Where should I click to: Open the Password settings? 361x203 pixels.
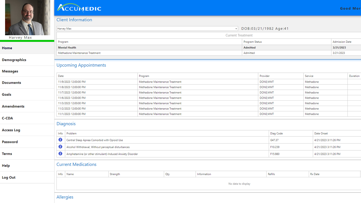(x=10, y=142)
